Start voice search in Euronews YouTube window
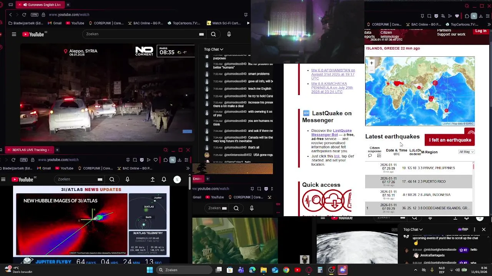492x276 pixels. pos(229,34)
